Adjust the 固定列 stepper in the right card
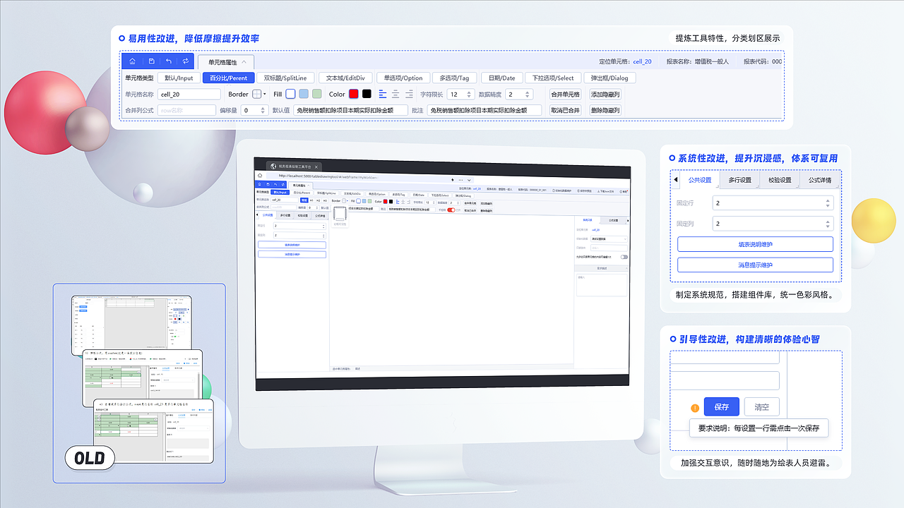Screen dimensions: 904x508 point(773,224)
